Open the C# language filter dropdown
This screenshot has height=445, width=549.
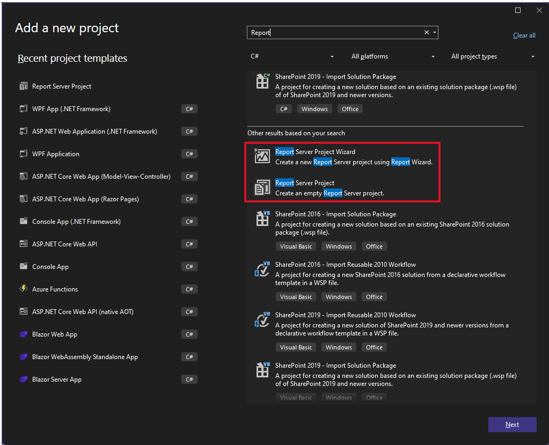click(x=292, y=56)
